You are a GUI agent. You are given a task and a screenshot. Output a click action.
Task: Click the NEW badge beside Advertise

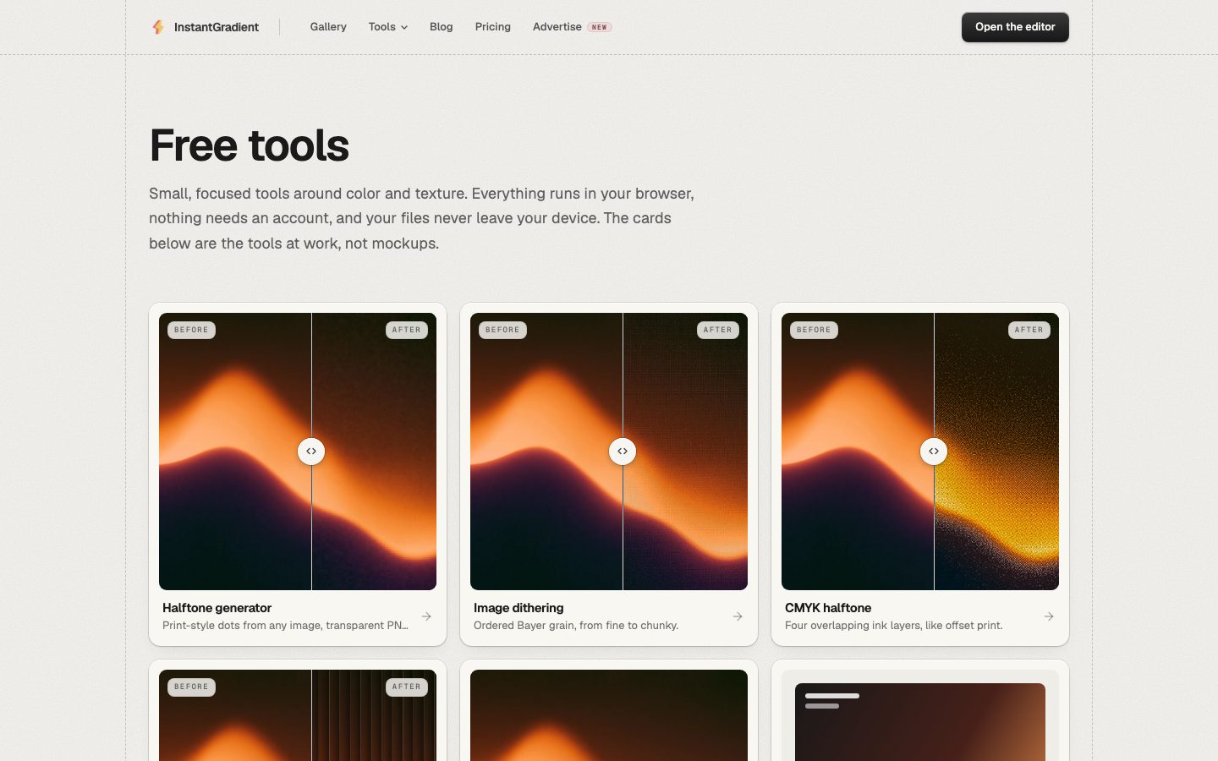coord(600,27)
